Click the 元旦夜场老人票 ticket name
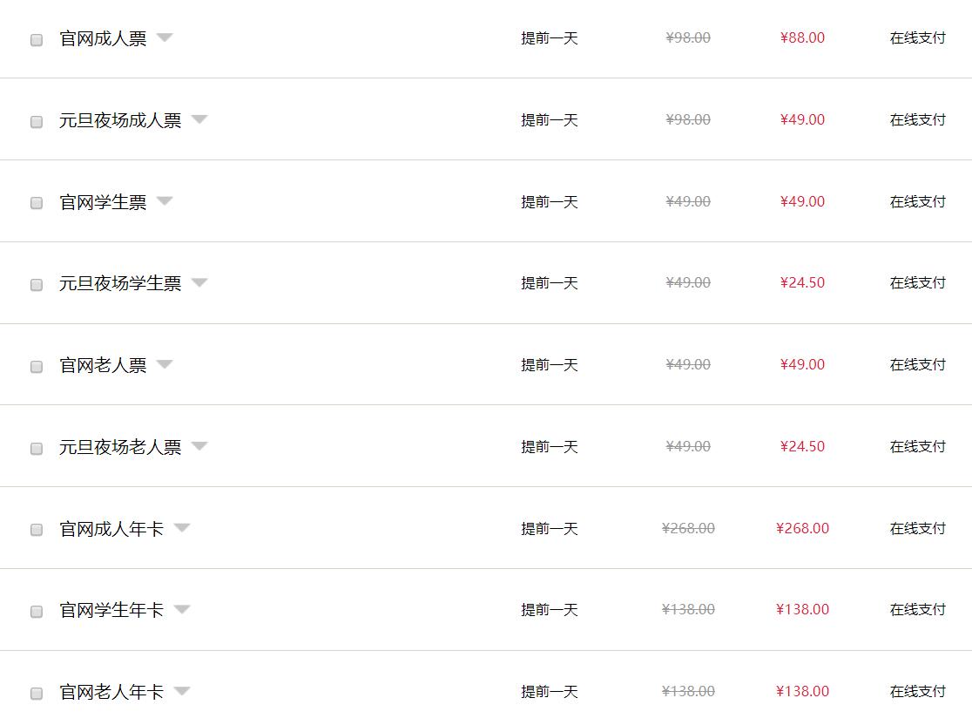972x725 pixels. (x=120, y=447)
